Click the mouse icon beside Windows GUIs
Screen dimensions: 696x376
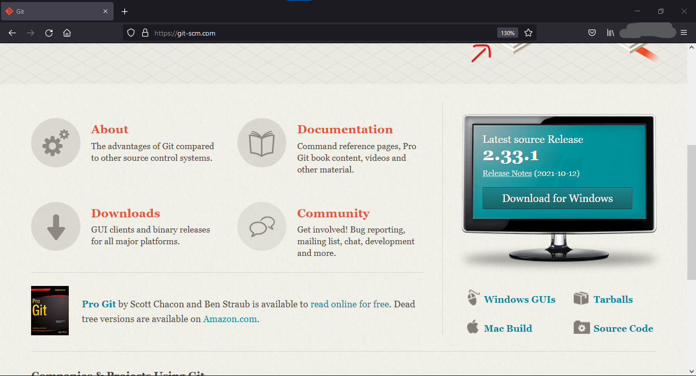click(x=473, y=298)
